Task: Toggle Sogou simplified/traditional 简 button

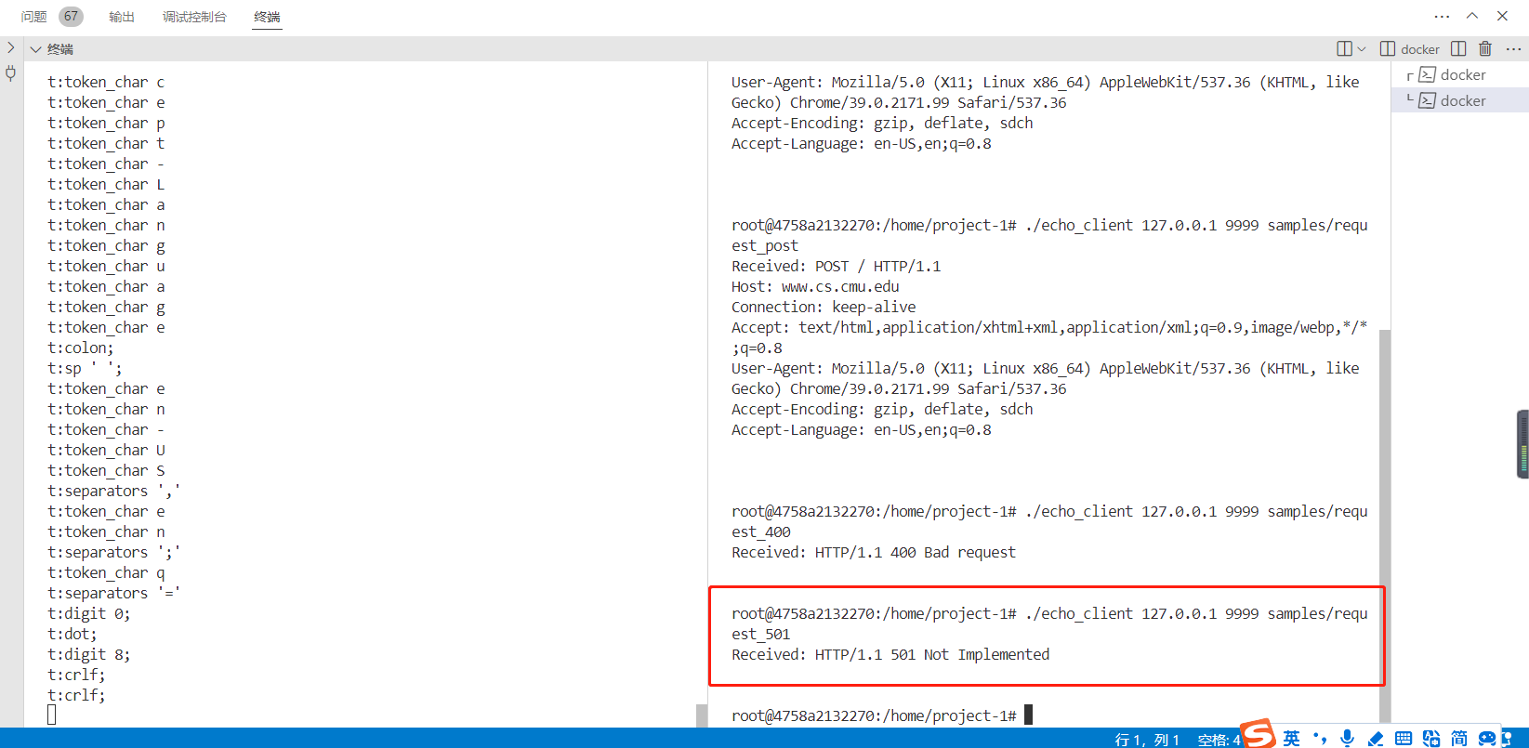Action: click(x=1459, y=738)
